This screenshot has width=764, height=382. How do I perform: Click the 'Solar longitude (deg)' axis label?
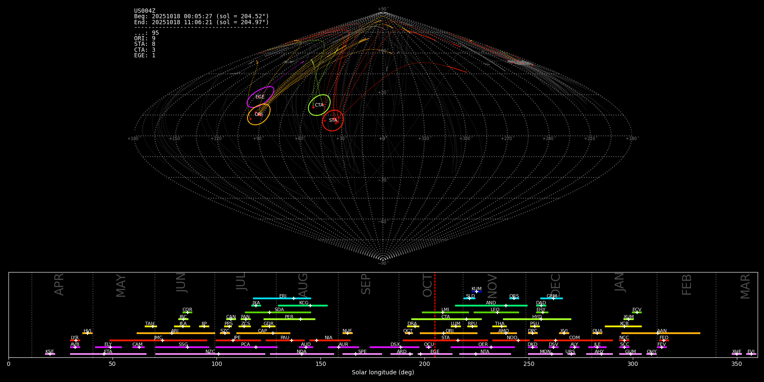click(383, 373)
